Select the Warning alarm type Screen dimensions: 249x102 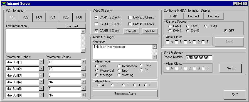(119, 75)
